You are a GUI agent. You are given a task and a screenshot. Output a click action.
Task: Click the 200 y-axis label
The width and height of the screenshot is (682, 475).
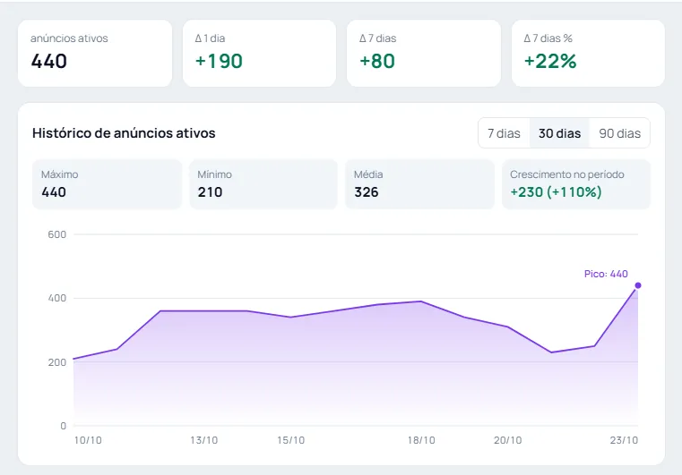57,362
